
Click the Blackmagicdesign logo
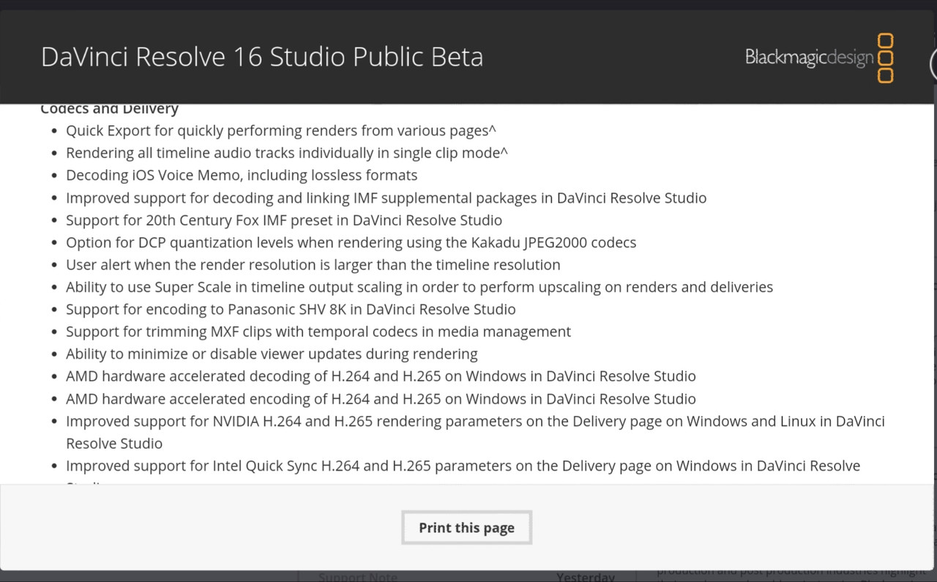pos(820,58)
